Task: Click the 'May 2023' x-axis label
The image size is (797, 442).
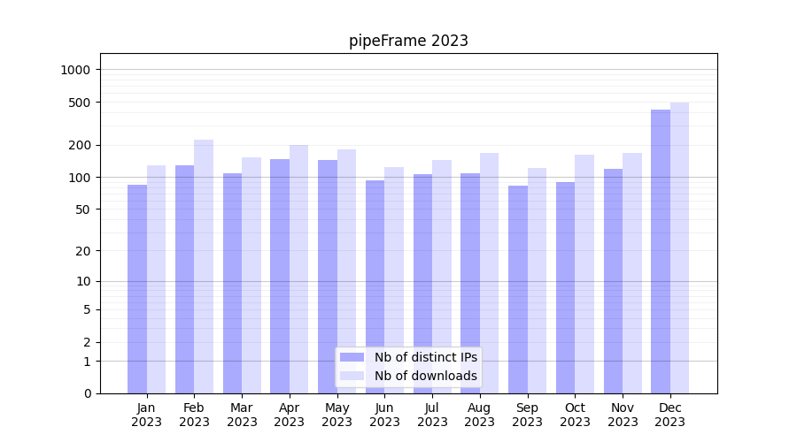Action: pyautogui.click(x=337, y=415)
